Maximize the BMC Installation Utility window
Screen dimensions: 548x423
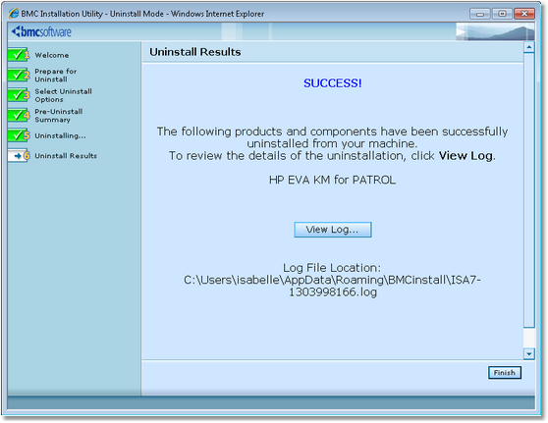[502, 14]
